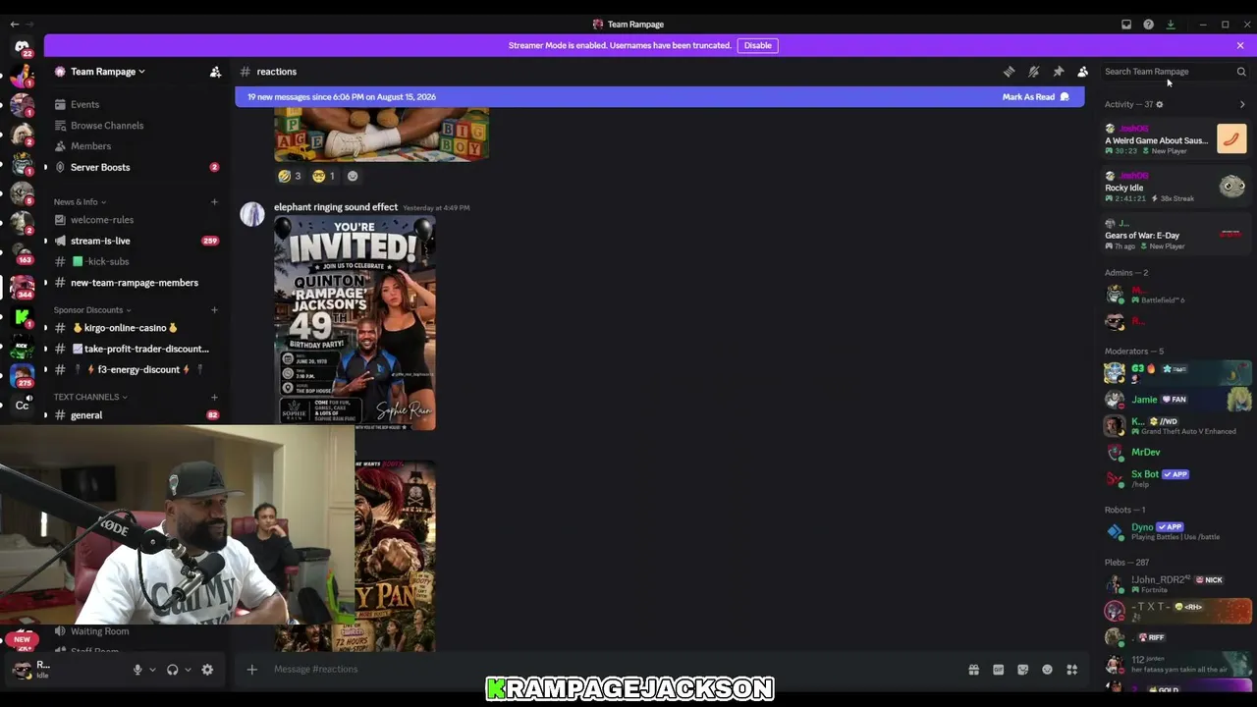This screenshot has width=1257, height=707.
Task: Open notification settings bell icon
Action: (x=1033, y=72)
